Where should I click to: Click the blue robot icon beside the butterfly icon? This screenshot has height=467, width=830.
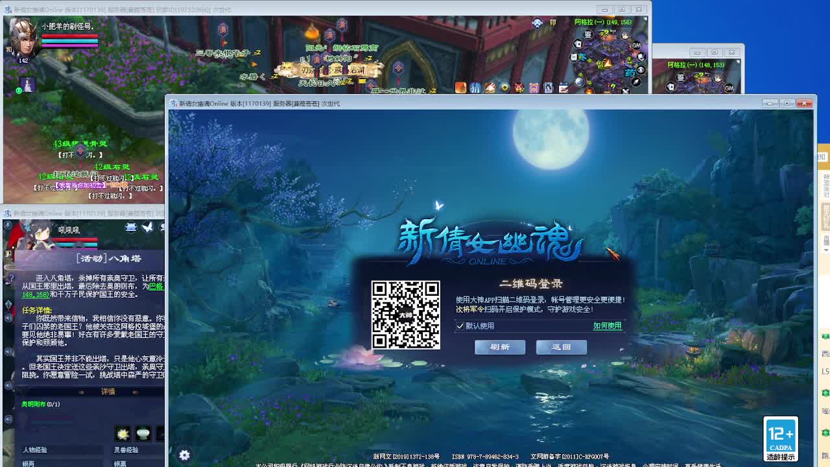131,227
